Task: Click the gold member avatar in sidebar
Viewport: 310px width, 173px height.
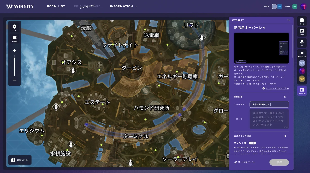Action: pyautogui.click(x=302, y=79)
